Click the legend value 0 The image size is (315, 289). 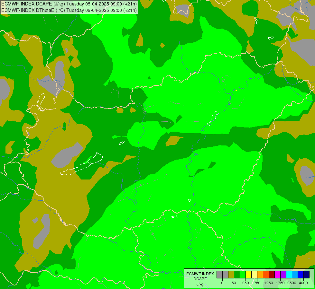click(x=222, y=283)
